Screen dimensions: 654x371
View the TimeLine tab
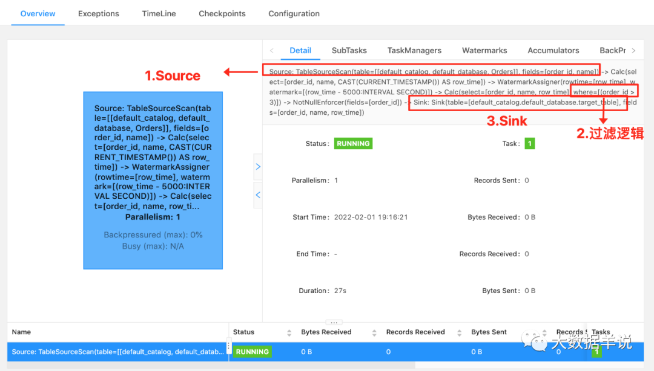159,13
